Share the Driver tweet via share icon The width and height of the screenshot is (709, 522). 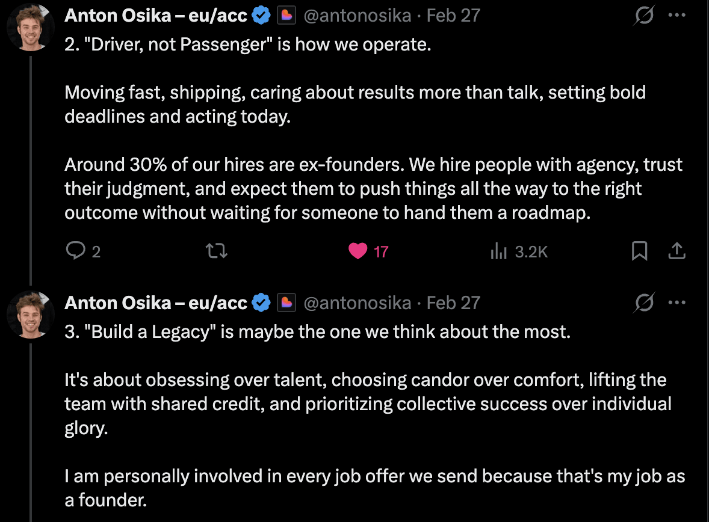[677, 251]
